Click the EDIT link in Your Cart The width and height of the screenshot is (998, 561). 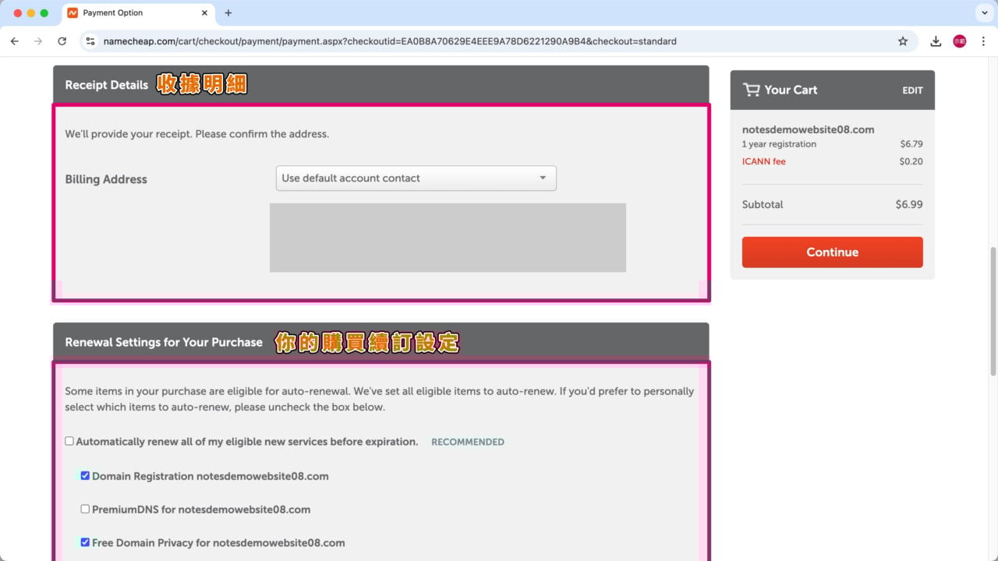(x=912, y=90)
